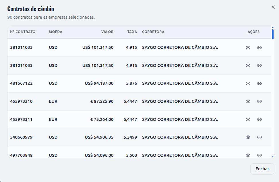
Task: Click the MOEDA column header
Action: (55, 32)
